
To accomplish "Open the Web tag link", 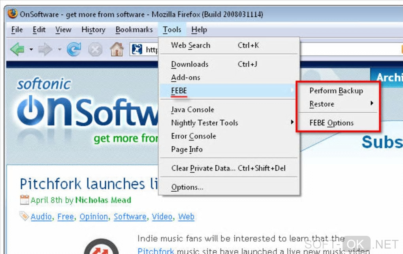I will 186,217.
